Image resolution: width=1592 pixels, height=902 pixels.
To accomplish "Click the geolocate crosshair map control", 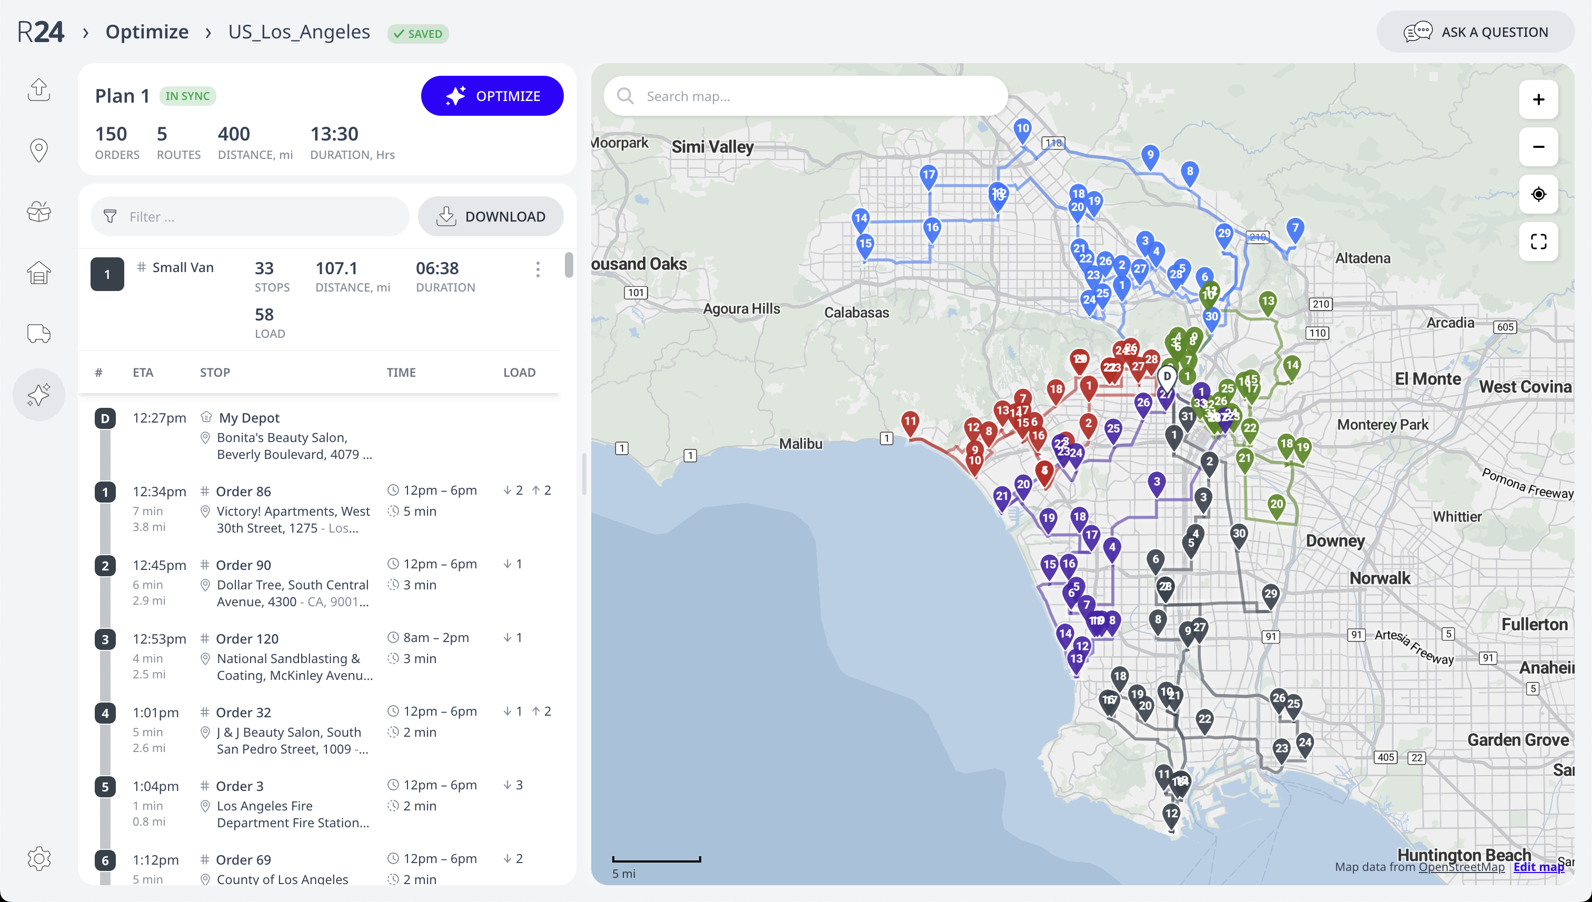I will click(x=1539, y=194).
